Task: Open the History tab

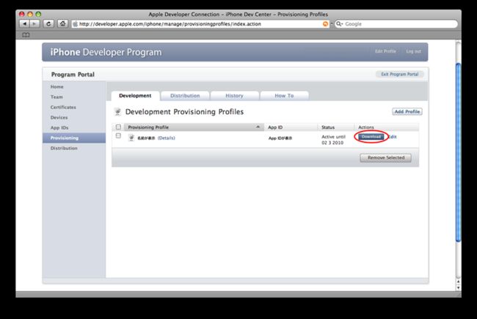Action: pos(234,96)
